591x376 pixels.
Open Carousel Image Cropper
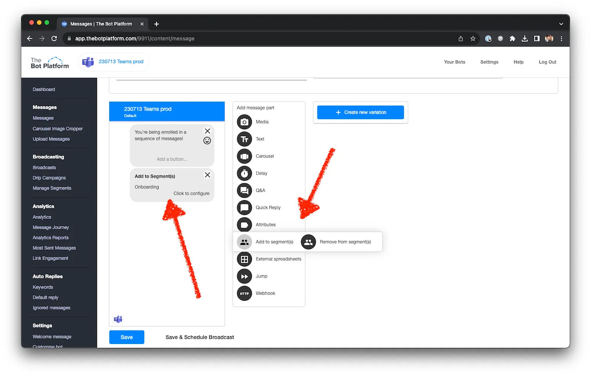click(58, 129)
